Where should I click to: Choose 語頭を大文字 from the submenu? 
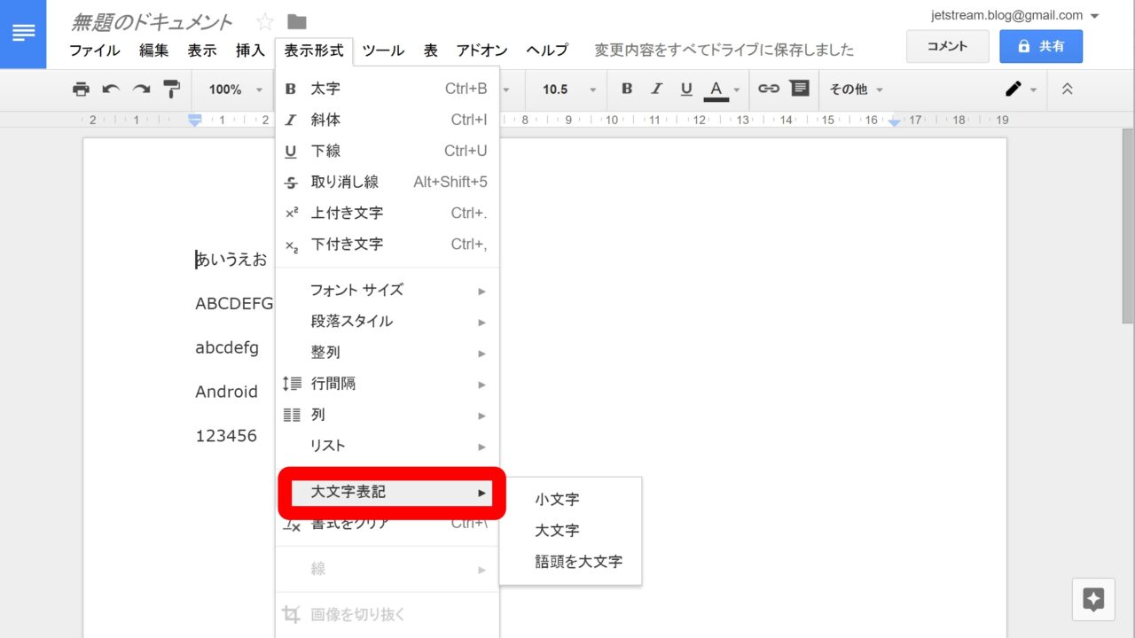(x=578, y=562)
